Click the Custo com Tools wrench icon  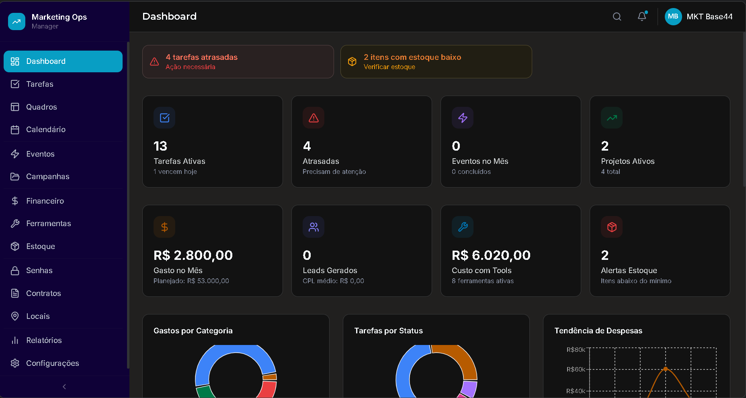click(463, 227)
